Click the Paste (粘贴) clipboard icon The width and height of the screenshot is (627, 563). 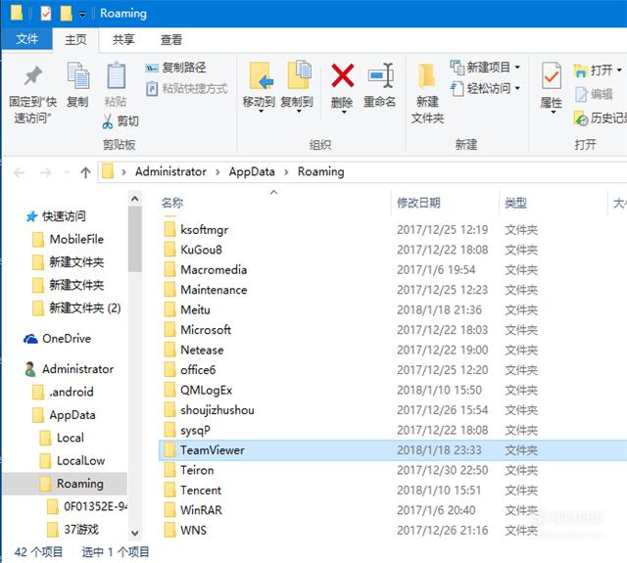[116, 76]
